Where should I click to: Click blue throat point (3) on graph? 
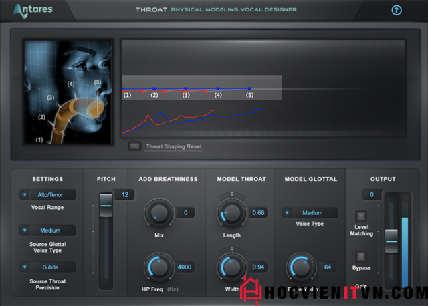pyautogui.click(x=186, y=88)
